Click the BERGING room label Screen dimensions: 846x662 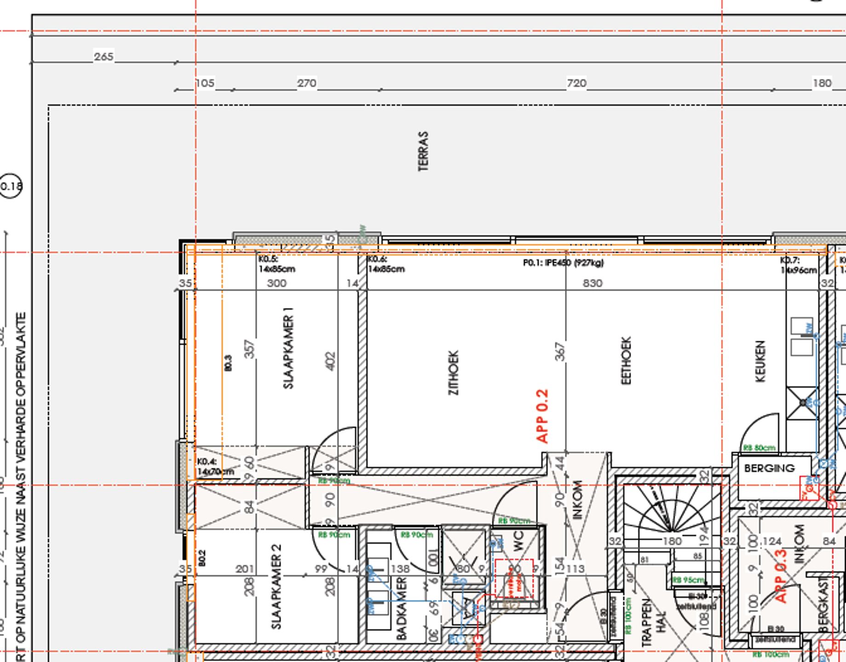coord(769,468)
